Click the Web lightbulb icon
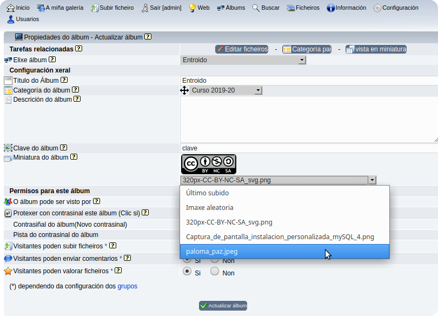 pyautogui.click(x=192, y=8)
